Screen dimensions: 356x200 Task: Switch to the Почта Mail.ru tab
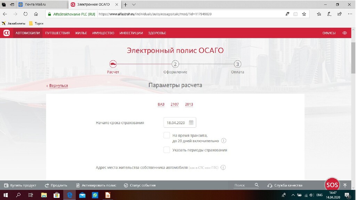[x=42, y=4]
